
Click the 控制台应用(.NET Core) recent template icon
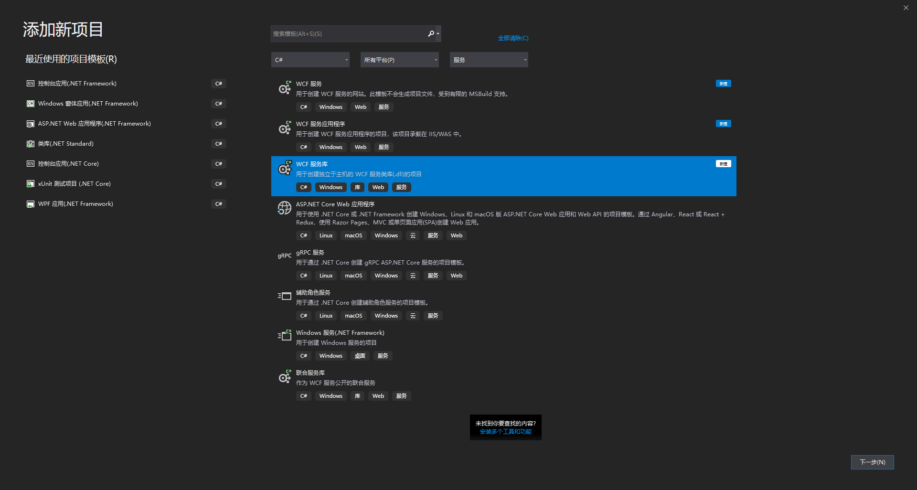[x=31, y=164]
